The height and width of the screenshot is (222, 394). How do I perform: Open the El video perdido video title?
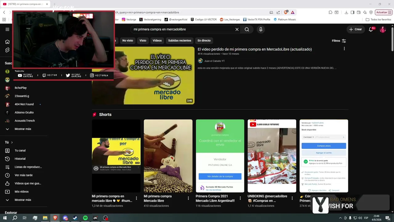point(255,49)
